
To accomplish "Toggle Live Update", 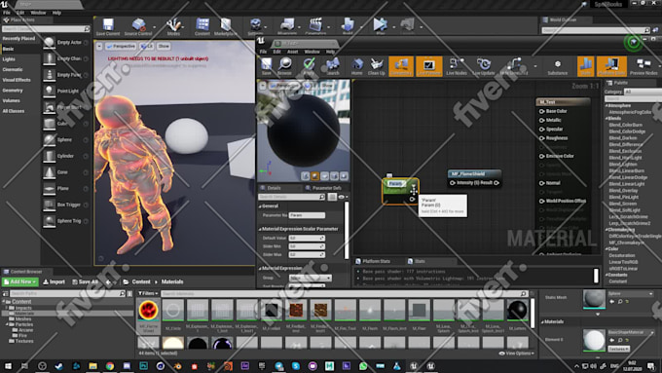I will (484, 67).
